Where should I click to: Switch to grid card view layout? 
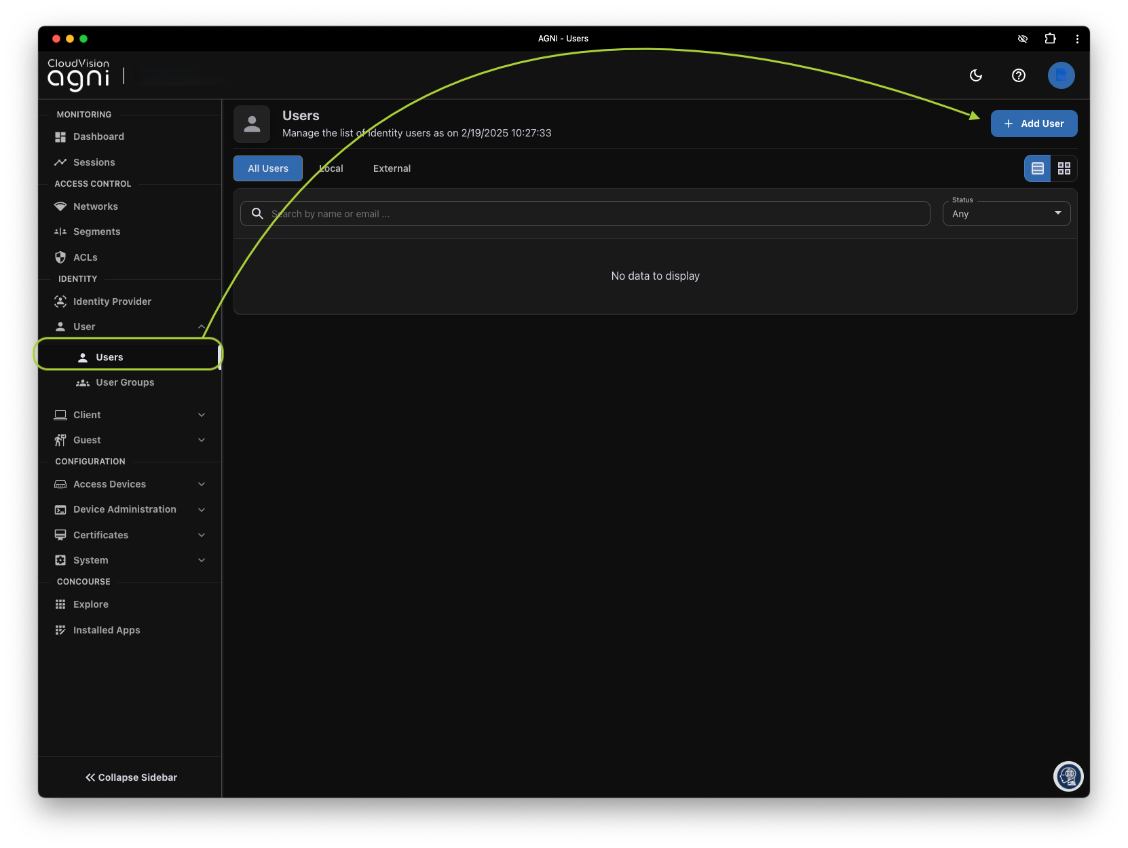click(x=1064, y=168)
